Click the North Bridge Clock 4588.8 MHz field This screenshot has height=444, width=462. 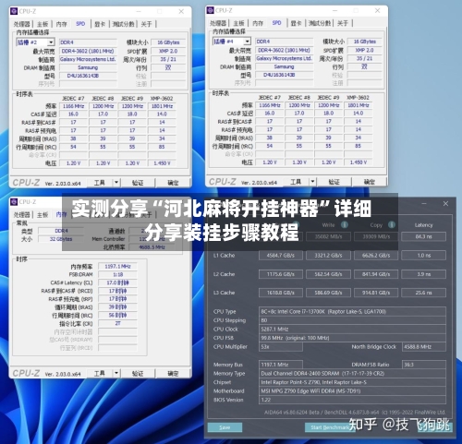click(x=424, y=347)
